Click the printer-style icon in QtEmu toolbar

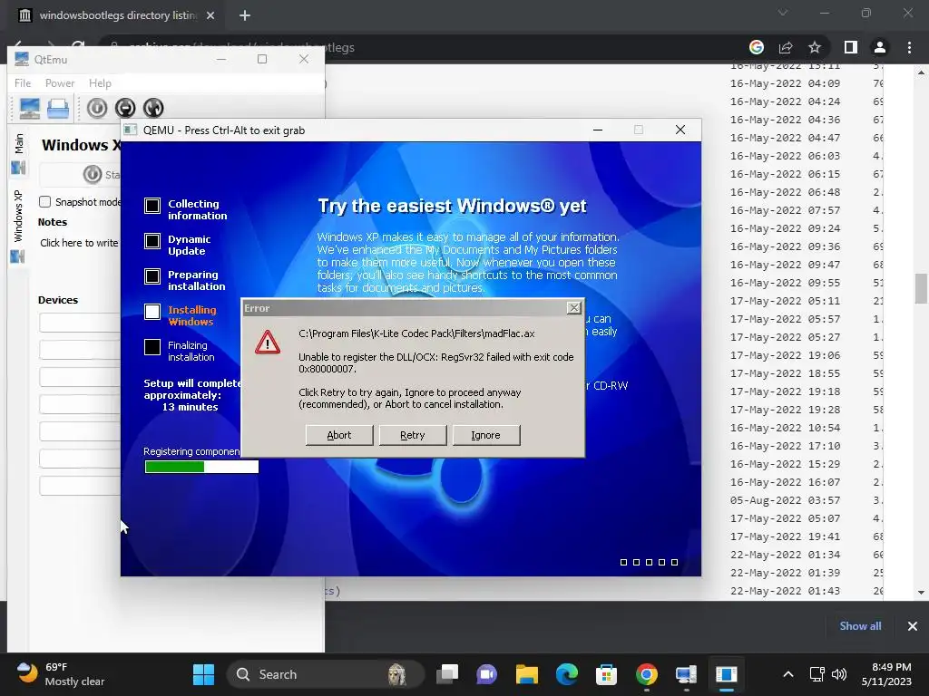click(58, 109)
